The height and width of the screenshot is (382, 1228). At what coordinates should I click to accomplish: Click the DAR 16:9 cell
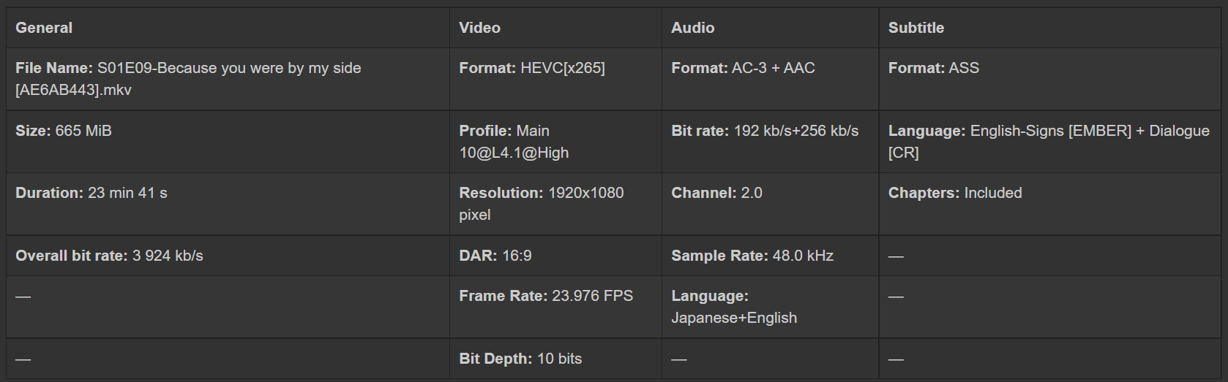[x=495, y=256]
